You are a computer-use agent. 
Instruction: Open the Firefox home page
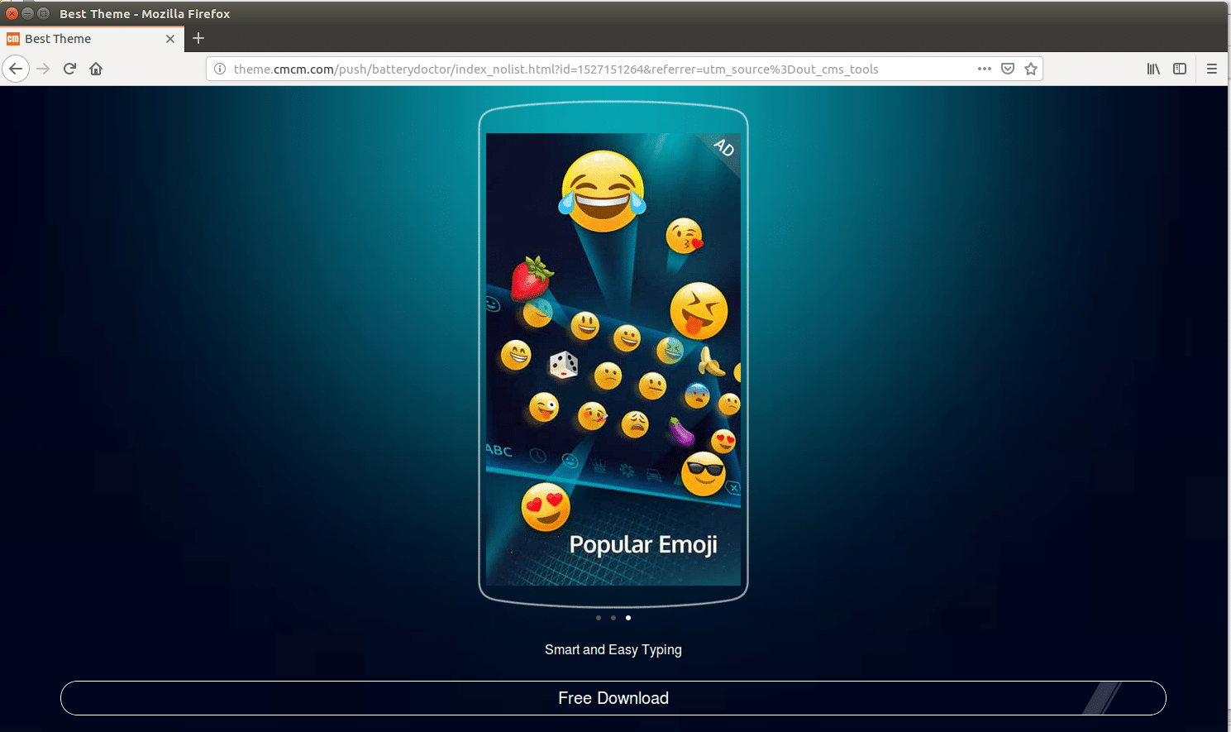pos(96,69)
